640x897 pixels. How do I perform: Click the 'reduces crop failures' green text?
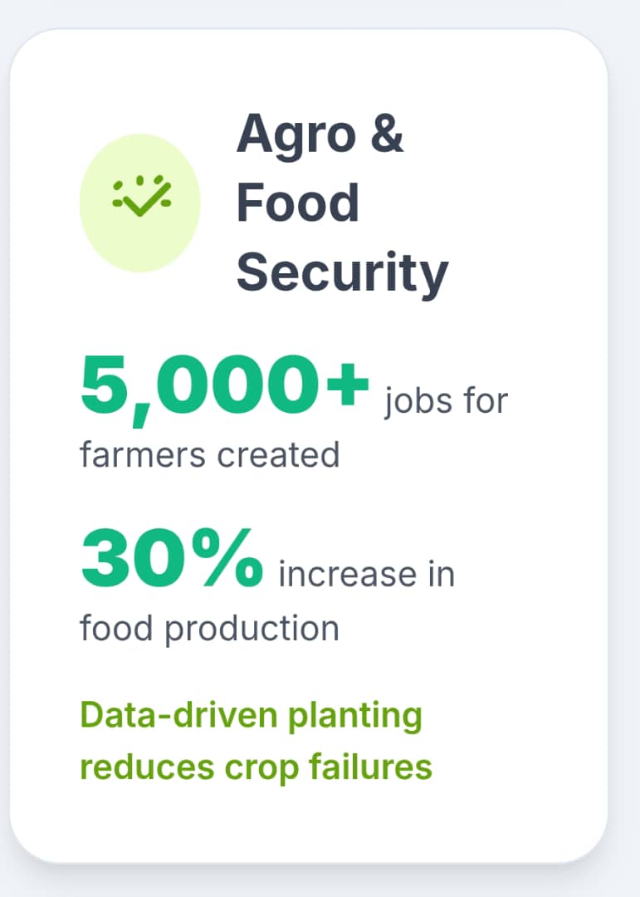point(256,767)
